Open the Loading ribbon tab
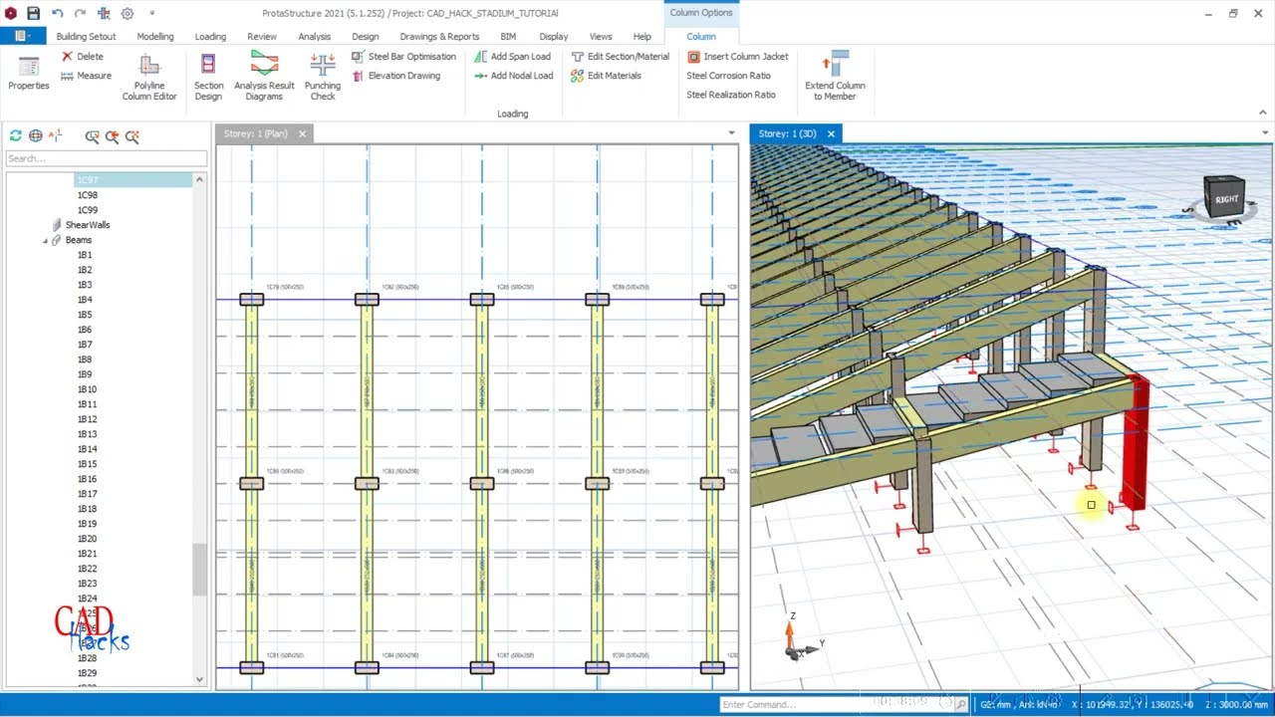 coord(210,36)
